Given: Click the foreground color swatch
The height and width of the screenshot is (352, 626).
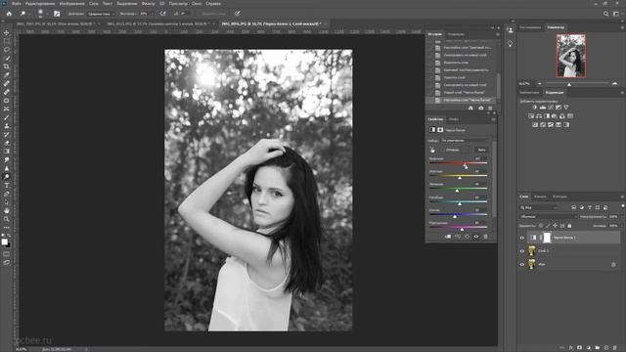Looking at the screenshot, I should [x=4, y=242].
